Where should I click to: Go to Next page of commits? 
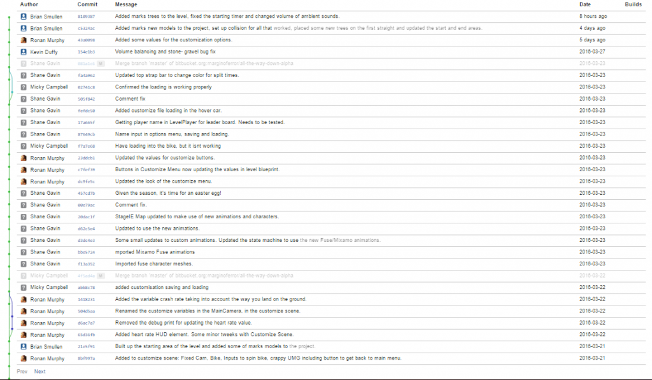(x=40, y=372)
